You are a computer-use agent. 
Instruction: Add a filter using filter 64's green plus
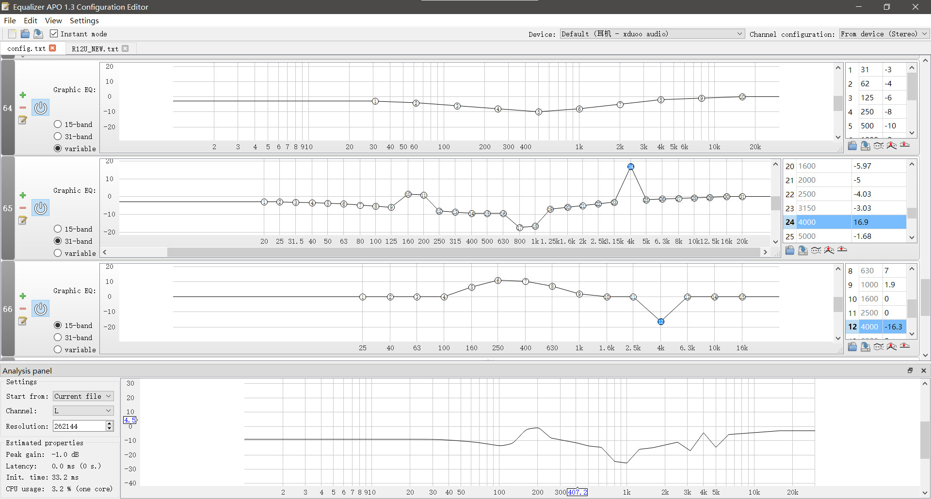pyautogui.click(x=23, y=95)
